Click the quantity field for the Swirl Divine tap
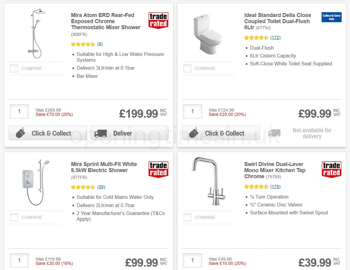Image resolution: width=350 pixels, height=270 pixels. click(x=192, y=260)
